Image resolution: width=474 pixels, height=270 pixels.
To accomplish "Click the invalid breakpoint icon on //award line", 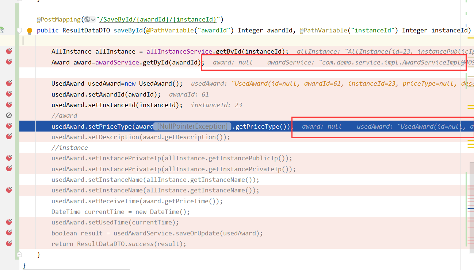I will point(9,115).
